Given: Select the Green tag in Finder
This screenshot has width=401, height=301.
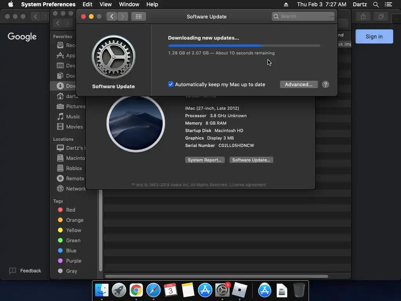Looking at the screenshot, I should pyautogui.click(x=69, y=240).
